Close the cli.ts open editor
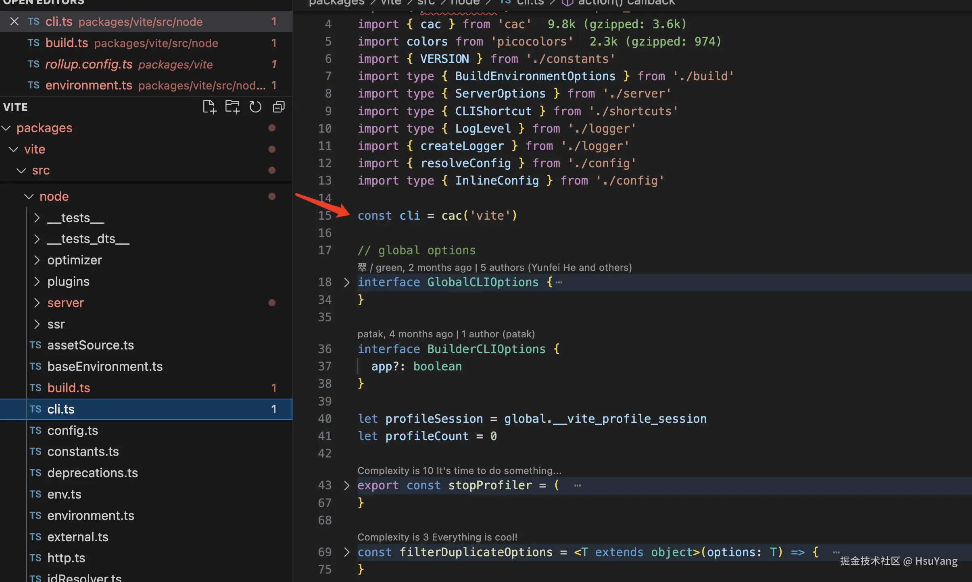 pos(15,22)
